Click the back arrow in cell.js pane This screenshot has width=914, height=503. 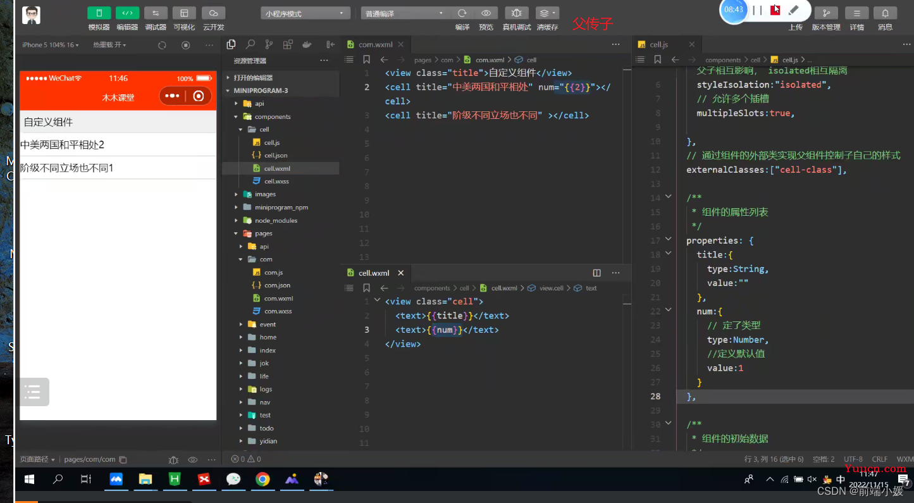point(676,59)
